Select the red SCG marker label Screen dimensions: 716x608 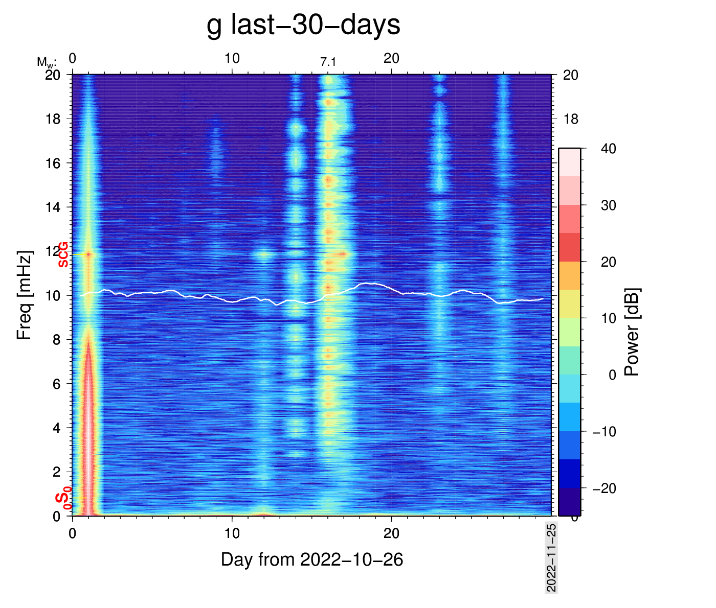(63, 254)
